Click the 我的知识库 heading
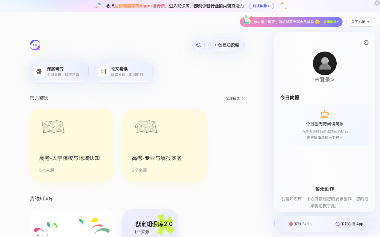This screenshot has width=380, height=237. (x=42, y=199)
